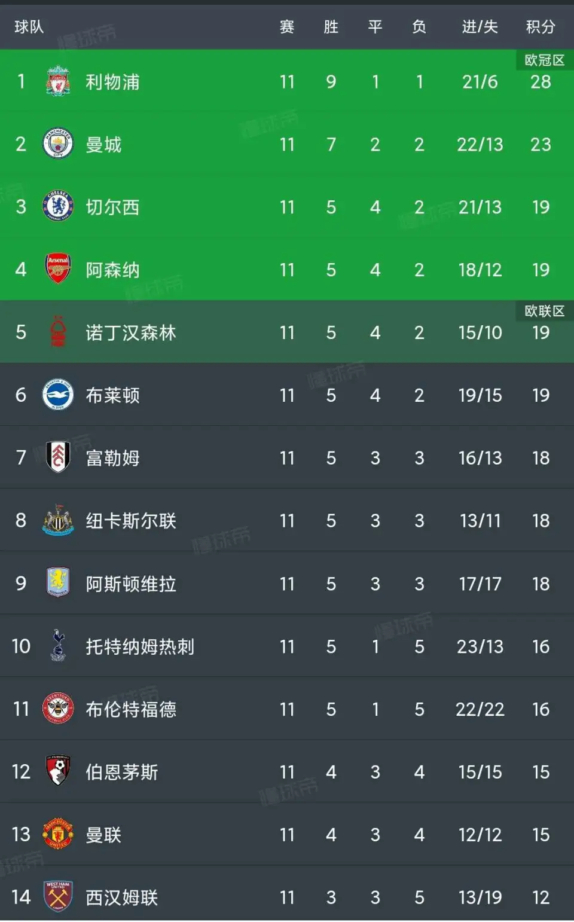574x922 pixels.
Task: Open the Nottingham Forest tree logo
Action: (58, 332)
